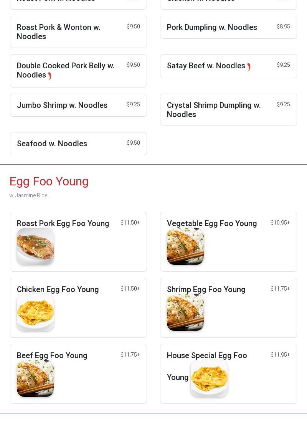This screenshot has height=423, width=307.
Task: Click the Egg Foo Young section heading
Action: click(x=49, y=181)
